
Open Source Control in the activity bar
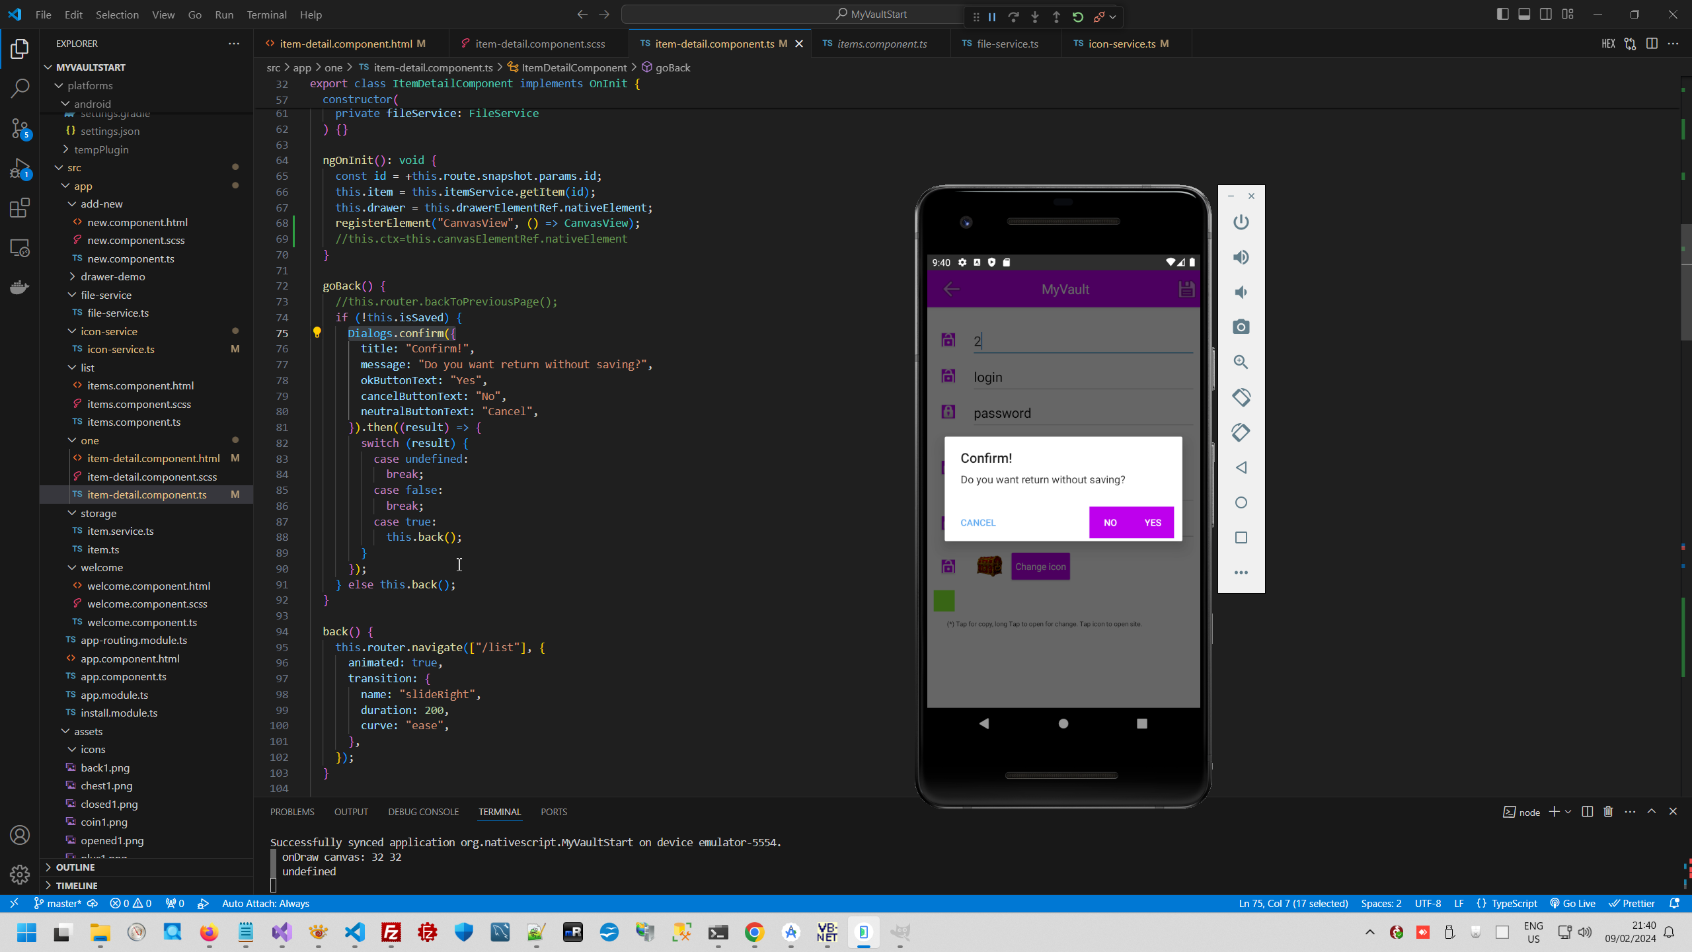coord(20,130)
